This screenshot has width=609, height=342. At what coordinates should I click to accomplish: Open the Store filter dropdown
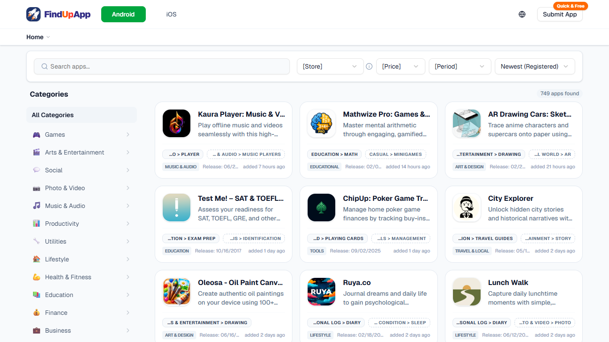click(x=330, y=66)
